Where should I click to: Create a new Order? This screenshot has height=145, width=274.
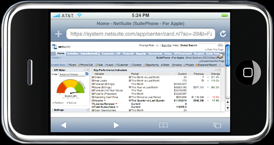(165, 65)
